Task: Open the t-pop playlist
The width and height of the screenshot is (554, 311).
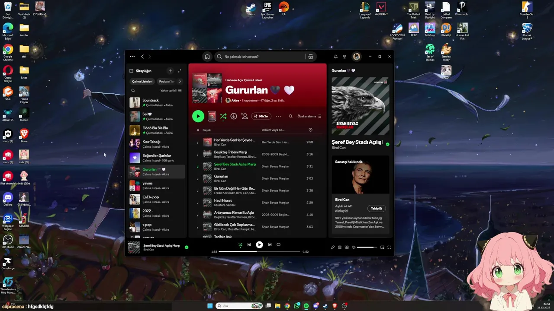Action: coord(157,227)
